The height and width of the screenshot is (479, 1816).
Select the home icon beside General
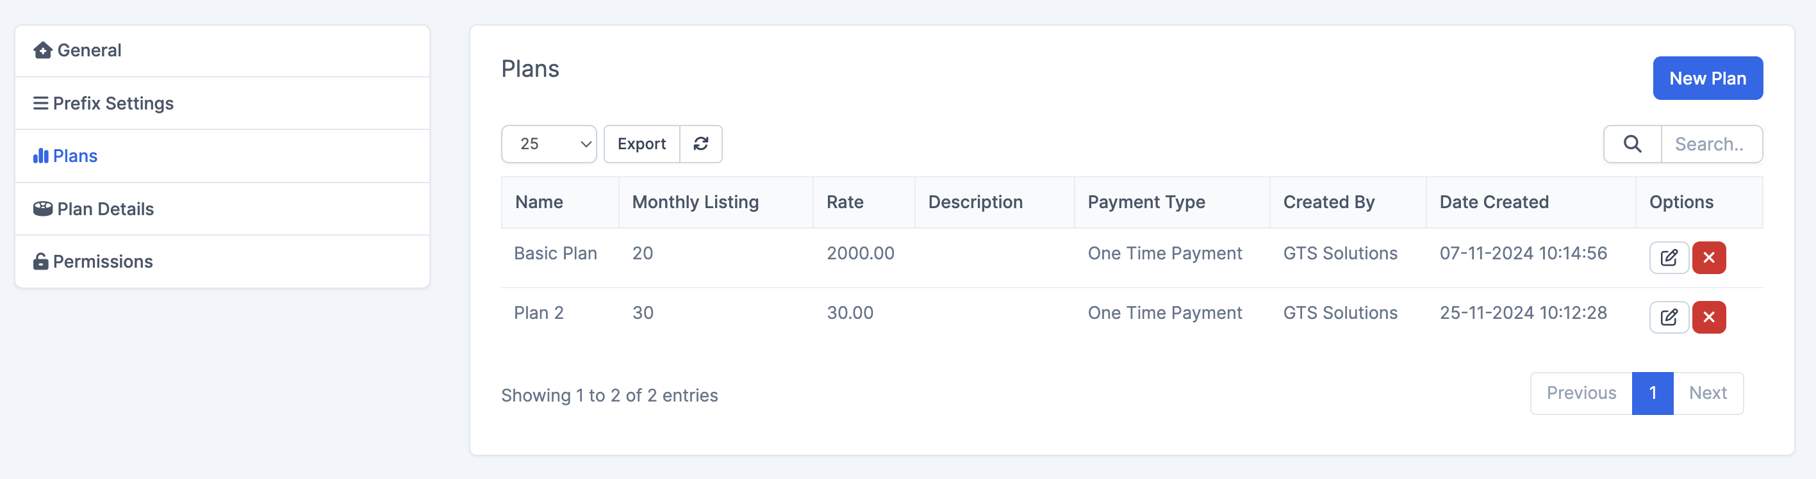[42, 50]
